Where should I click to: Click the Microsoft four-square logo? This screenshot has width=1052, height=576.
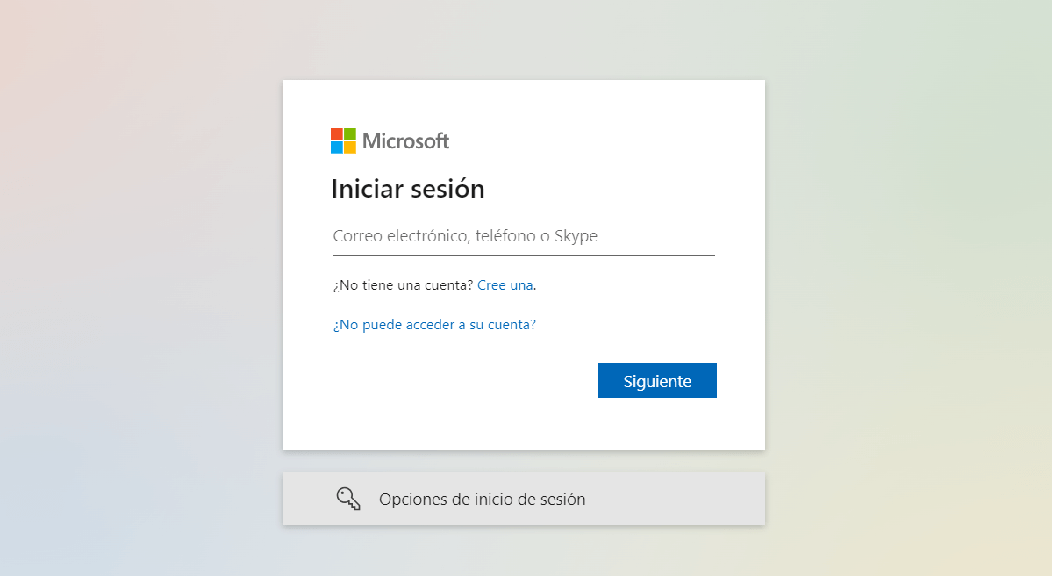343,140
